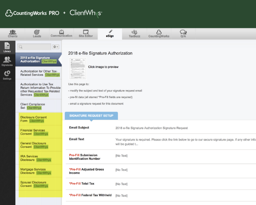Select 2018 e-file Signature Authorization document
Viewport: 256px width, 205px height.
tap(38, 60)
